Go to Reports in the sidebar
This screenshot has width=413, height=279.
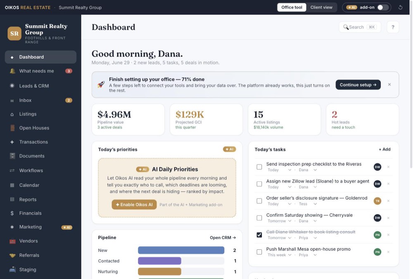[40, 199]
